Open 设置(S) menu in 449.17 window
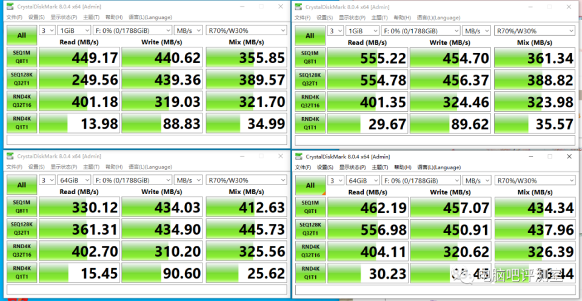 [x=36, y=17]
